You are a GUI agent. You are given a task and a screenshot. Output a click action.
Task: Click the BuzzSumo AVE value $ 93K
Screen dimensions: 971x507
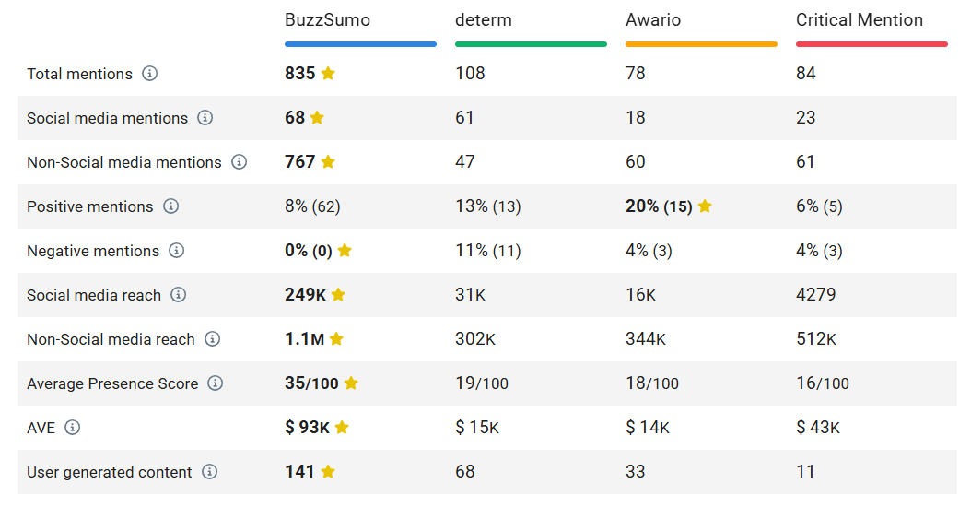tap(307, 428)
